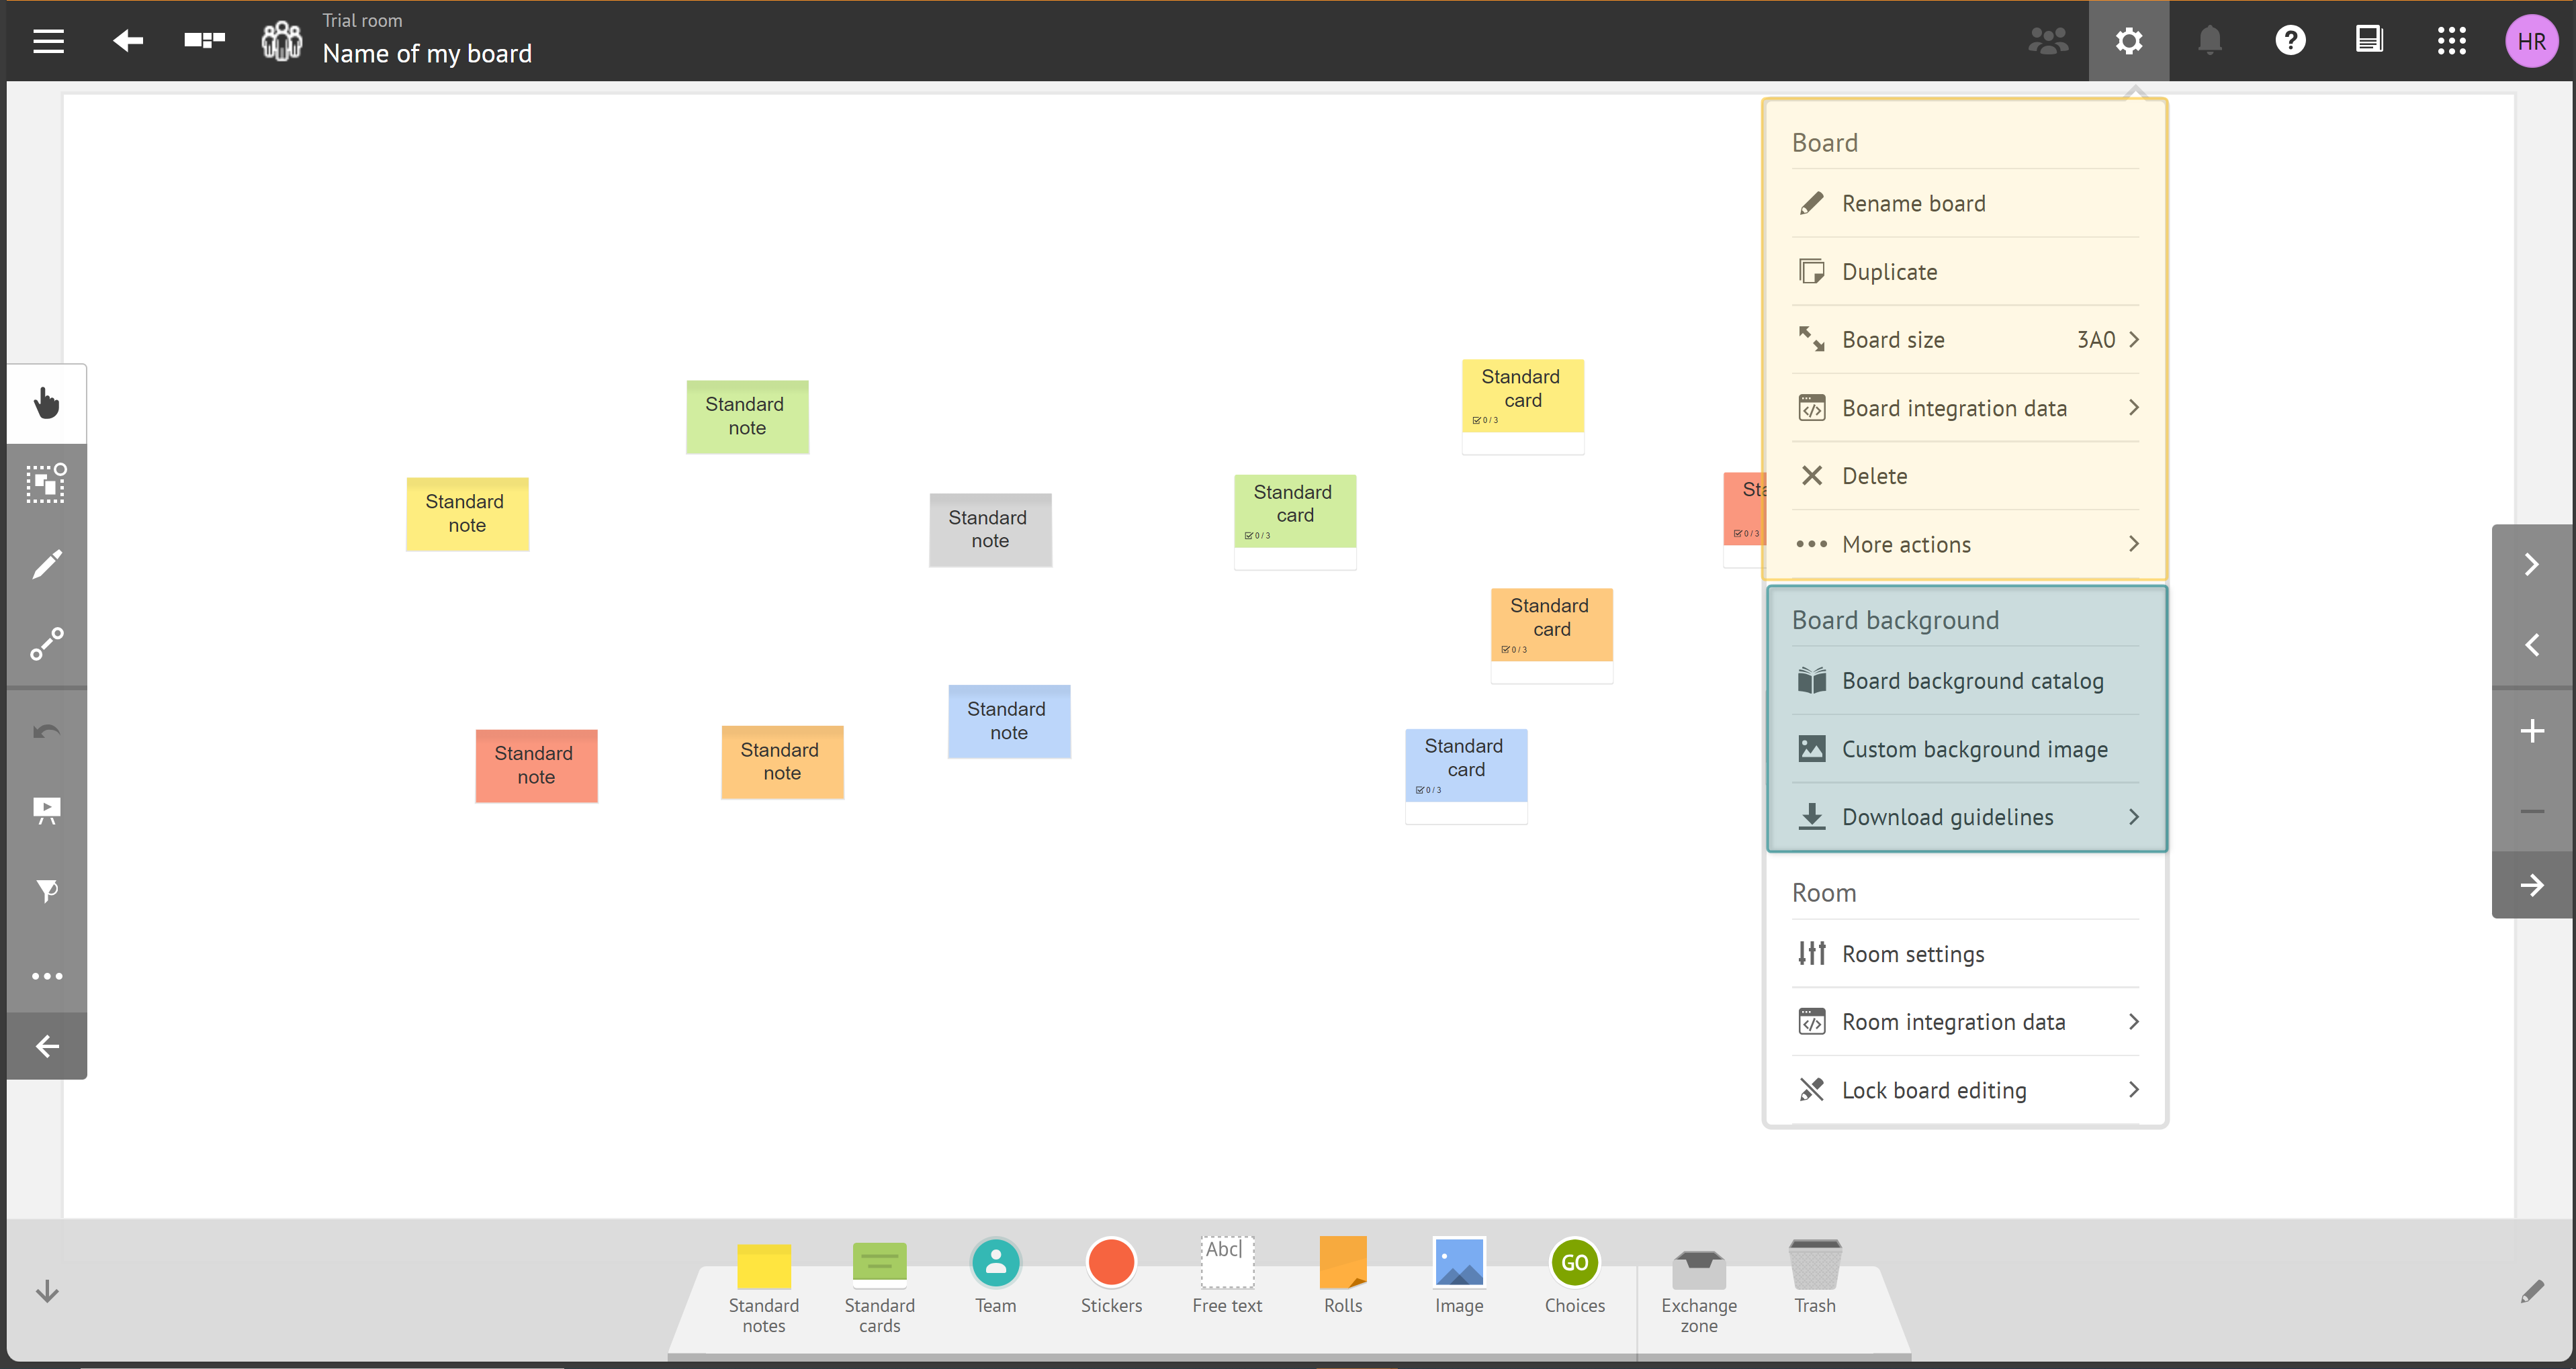Open the HR user avatar

click(2532, 41)
